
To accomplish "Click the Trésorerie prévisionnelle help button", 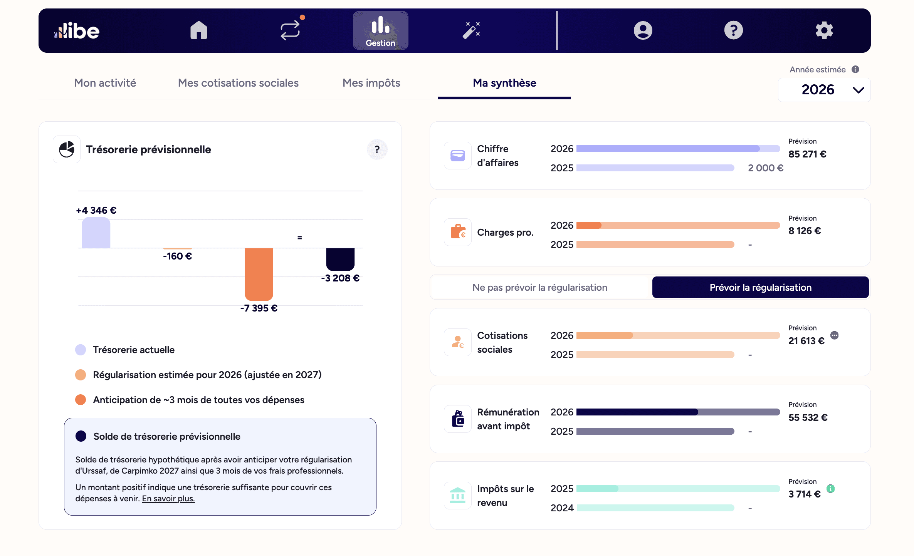I will tap(377, 149).
